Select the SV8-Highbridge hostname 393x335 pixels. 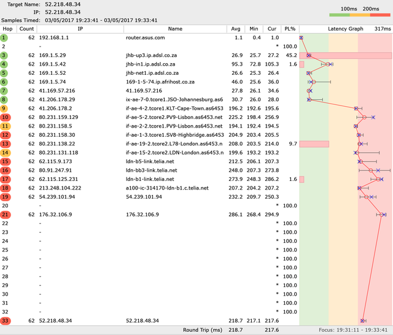tap(174, 135)
